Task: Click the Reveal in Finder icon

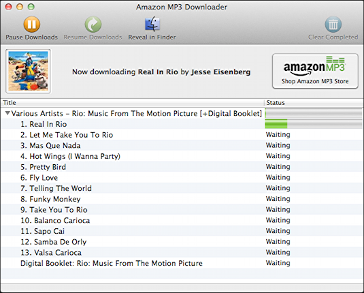Action: [x=152, y=24]
